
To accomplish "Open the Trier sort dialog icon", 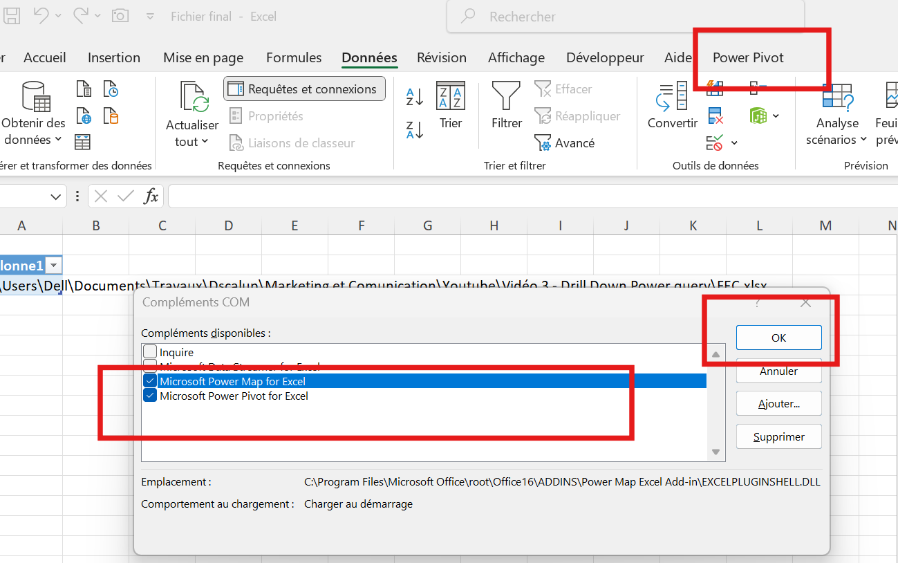I will [x=451, y=96].
